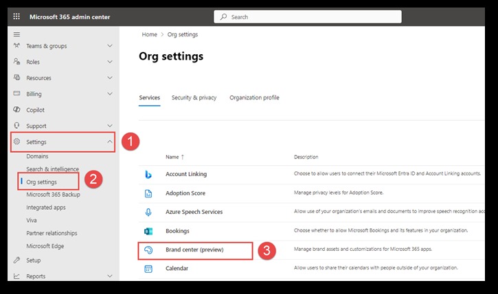Open Domains under Settings
The height and width of the screenshot is (294, 498).
37,156
